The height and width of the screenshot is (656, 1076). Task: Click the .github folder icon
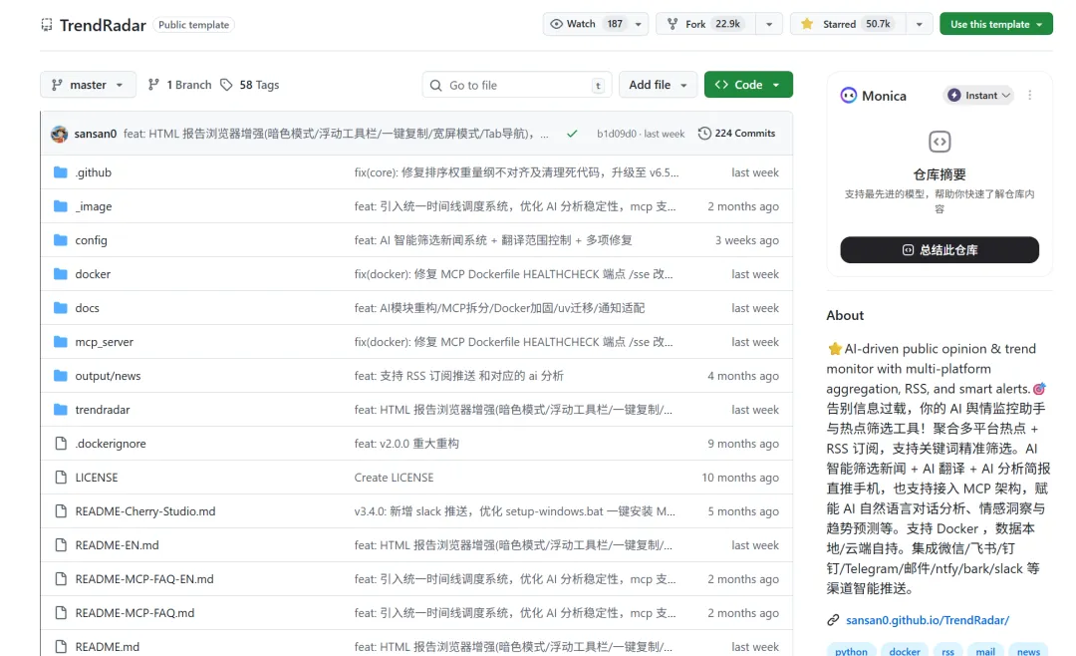coord(61,172)
